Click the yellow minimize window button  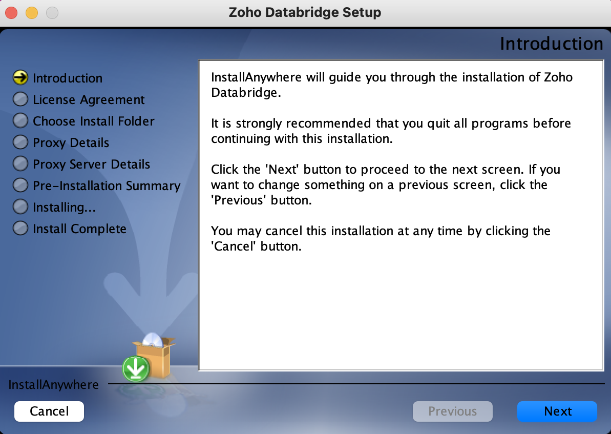coord(32,12)
